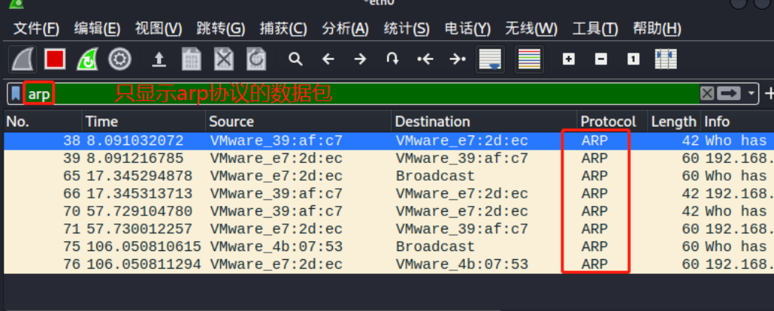Apply the display filter arrow button

tap(729, 93)
